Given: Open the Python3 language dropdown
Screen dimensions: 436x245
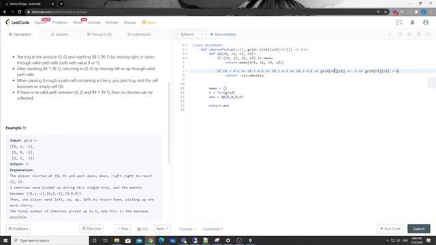Looking at the screenshot, I should pos(190,35).
